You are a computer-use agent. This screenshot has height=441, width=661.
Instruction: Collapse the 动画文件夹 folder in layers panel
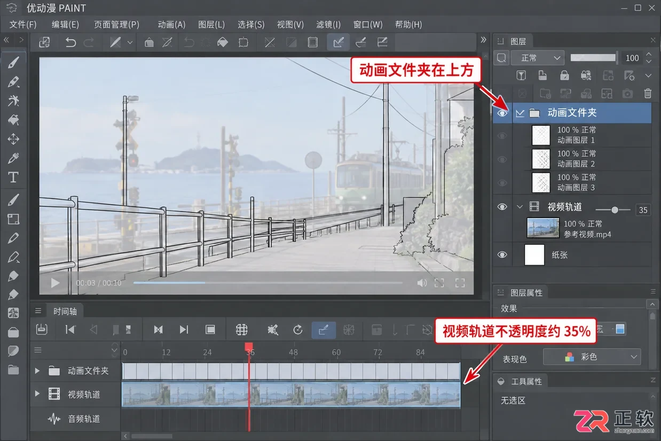pyautogui.click(x=520, y=113)
